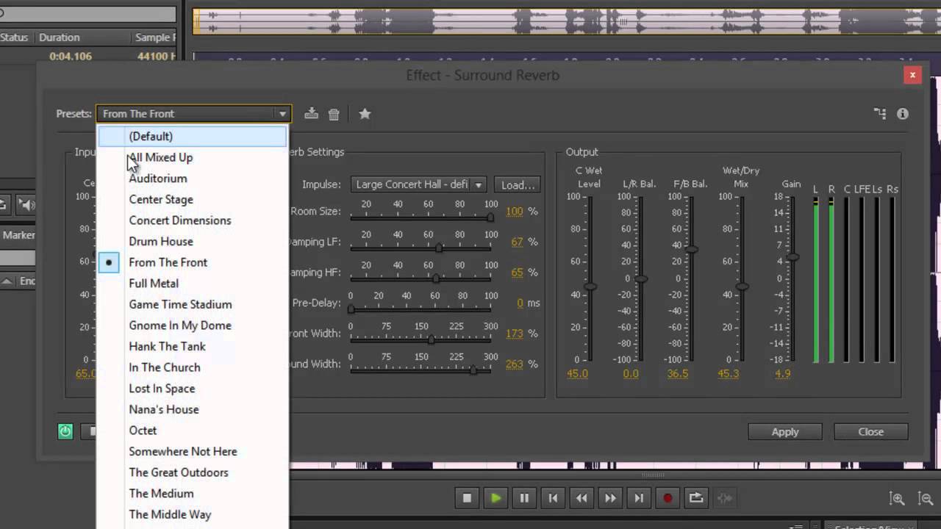This screenshot has width=941, height=529.
Task: Edit the Room Size value 100
Action: pos(515,212)
